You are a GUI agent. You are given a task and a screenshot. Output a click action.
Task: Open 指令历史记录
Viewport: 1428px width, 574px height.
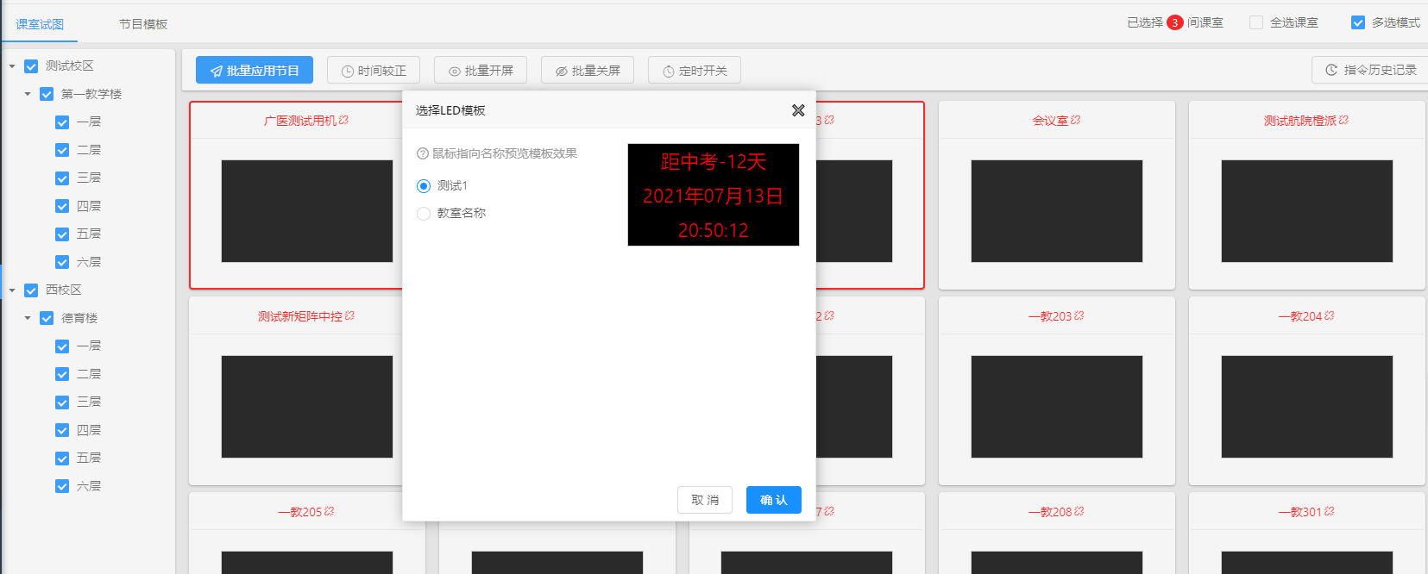coord(1370,70)
